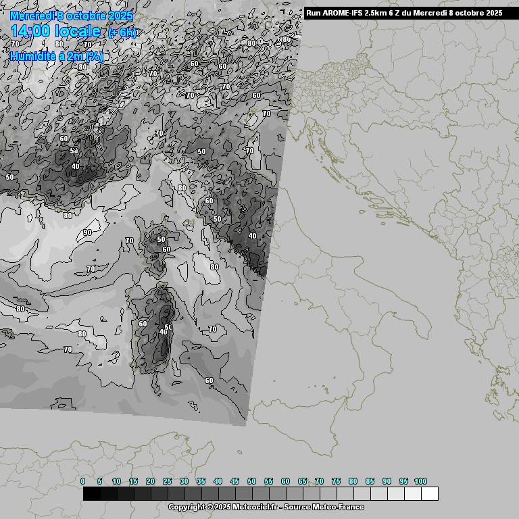Click the "40" contour label over Sardinia
Screen dimensions: 519x519
coord(163,332)
